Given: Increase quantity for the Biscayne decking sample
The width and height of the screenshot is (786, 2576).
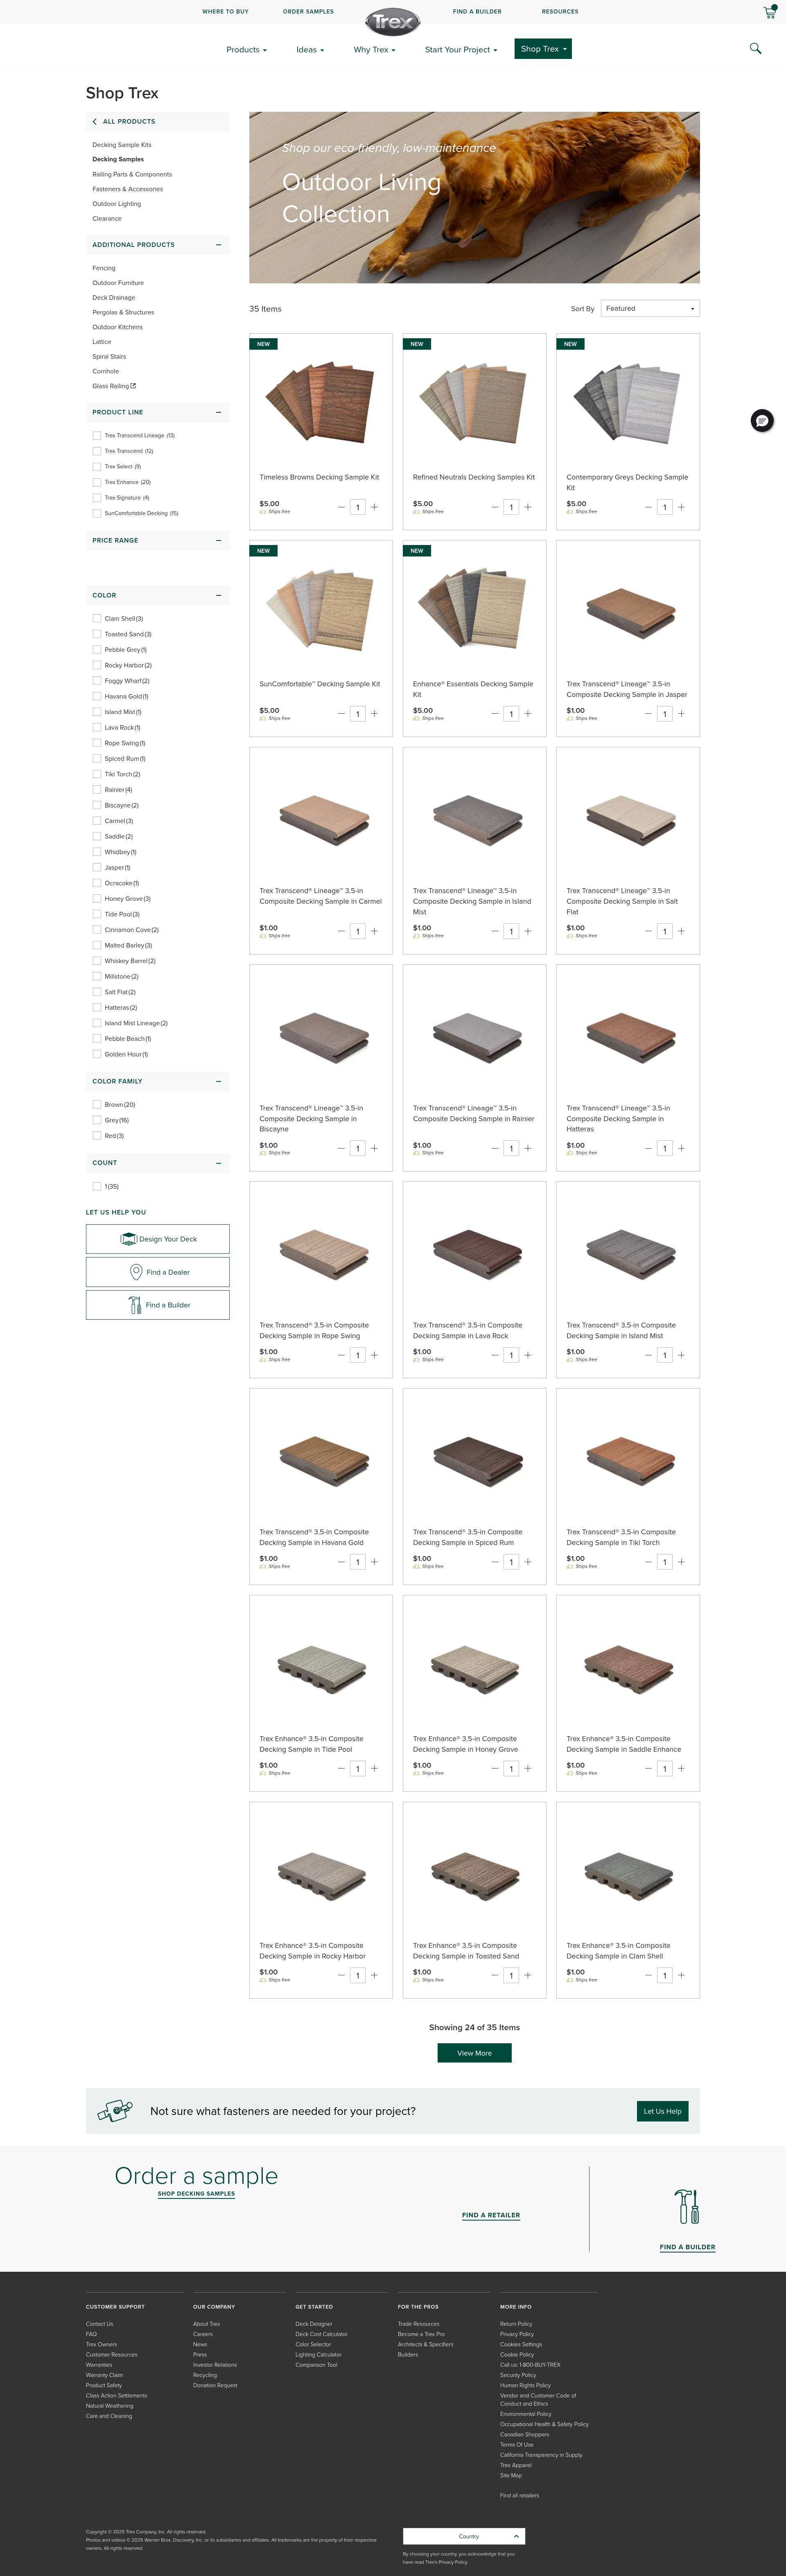Looking at the screenshot, I should [374, 1148].
